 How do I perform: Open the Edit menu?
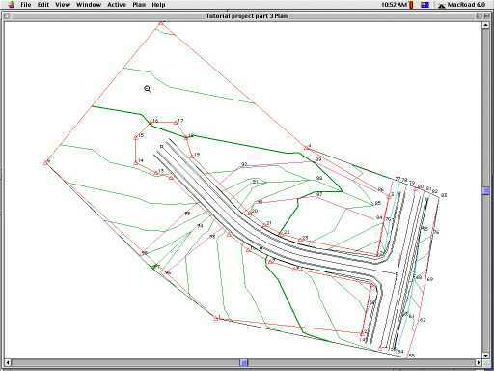(x=43, y=5)
